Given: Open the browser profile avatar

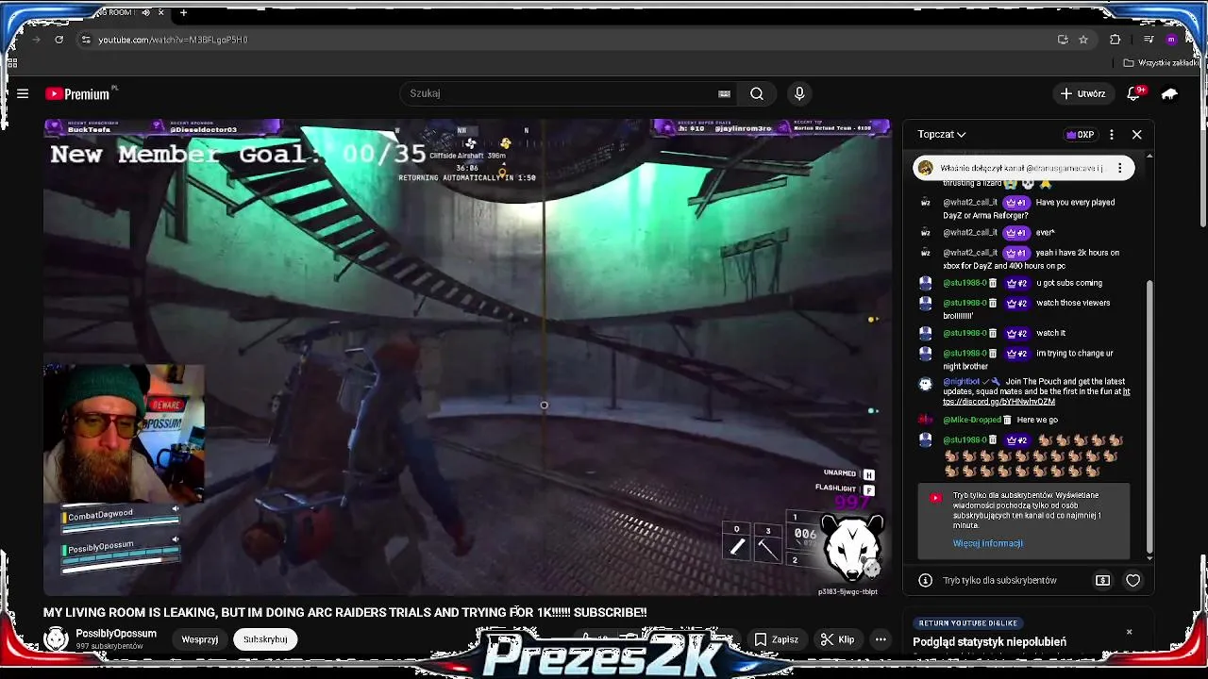Looking at the screenshot, I should 1171,40.
